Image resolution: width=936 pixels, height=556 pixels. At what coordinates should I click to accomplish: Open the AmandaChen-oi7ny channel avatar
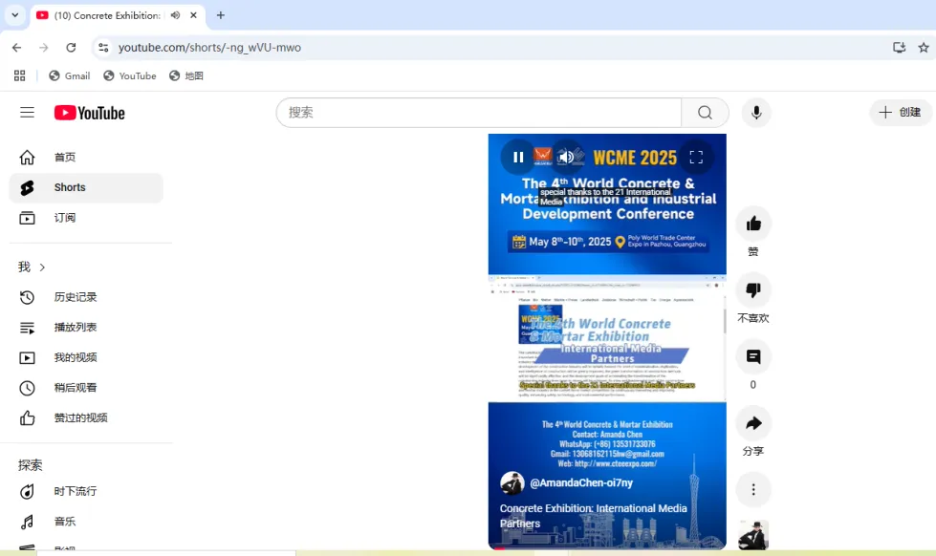(x=512, y=482)
